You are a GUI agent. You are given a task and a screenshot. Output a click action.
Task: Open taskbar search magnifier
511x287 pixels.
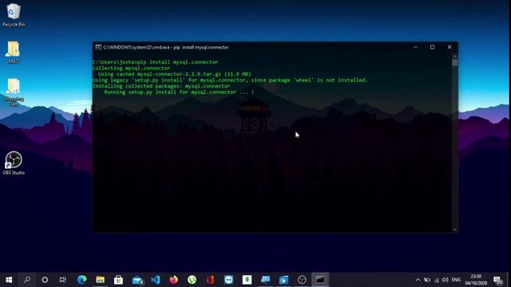click(27, 280)
